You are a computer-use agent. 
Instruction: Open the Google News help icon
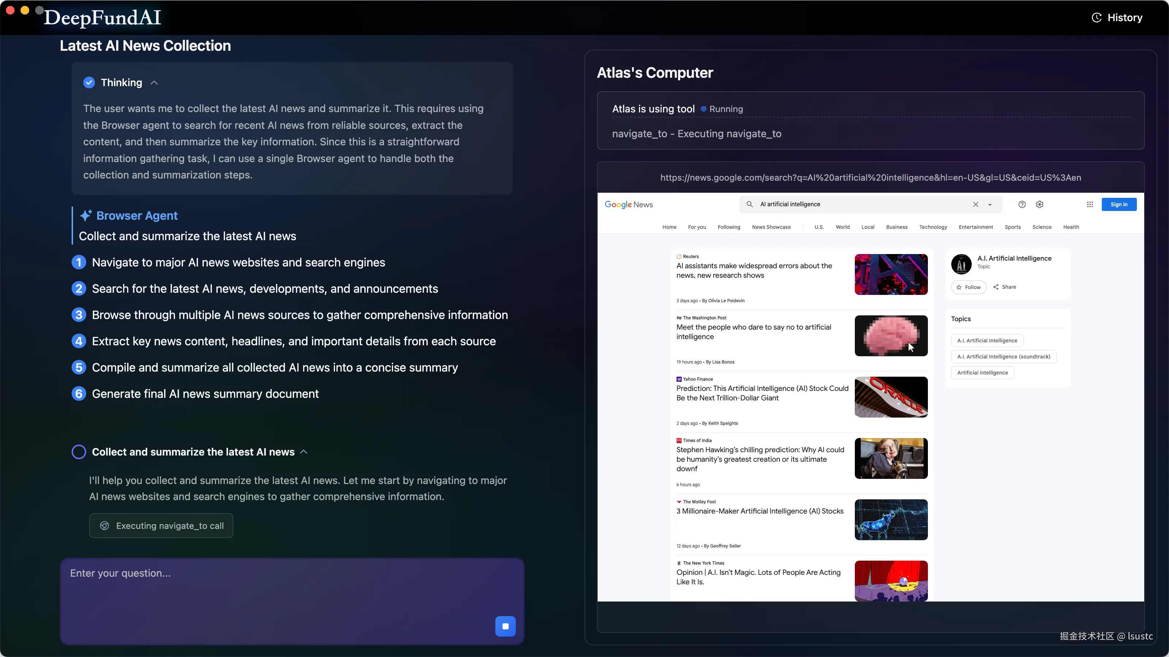click(1021, 204)
